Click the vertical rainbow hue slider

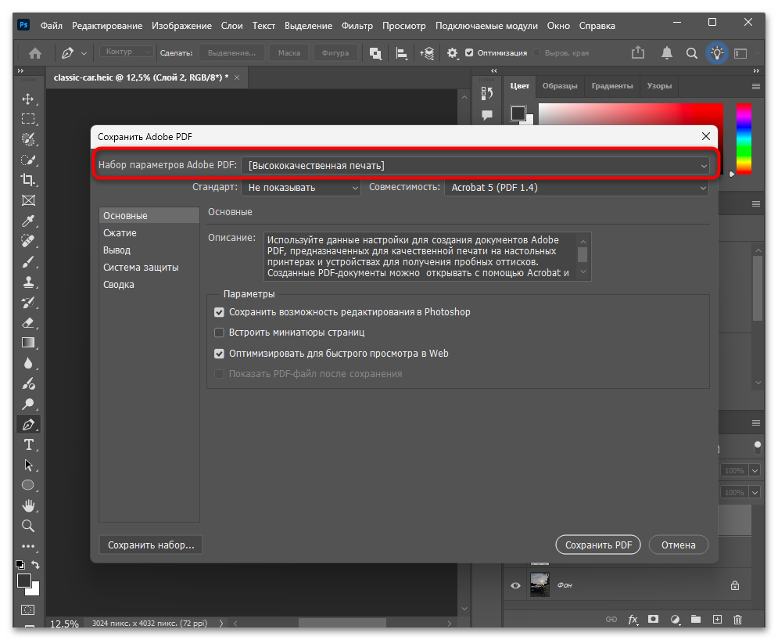point(744,139)
